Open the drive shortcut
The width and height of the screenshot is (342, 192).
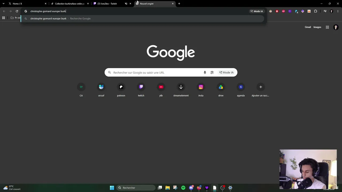[x=221, y=90]
